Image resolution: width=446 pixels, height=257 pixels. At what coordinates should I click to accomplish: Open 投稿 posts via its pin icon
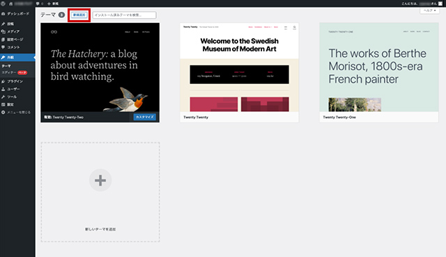pyautogui.click(x=3, y=24)
